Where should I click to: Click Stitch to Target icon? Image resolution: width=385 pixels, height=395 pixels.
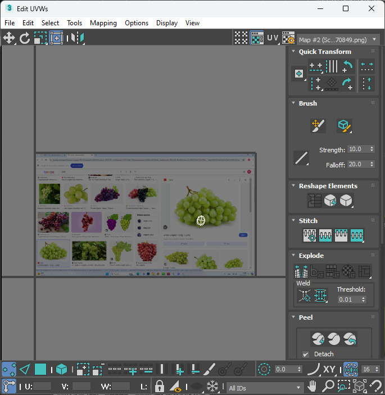pyautogui.click(x=310, y=235)
